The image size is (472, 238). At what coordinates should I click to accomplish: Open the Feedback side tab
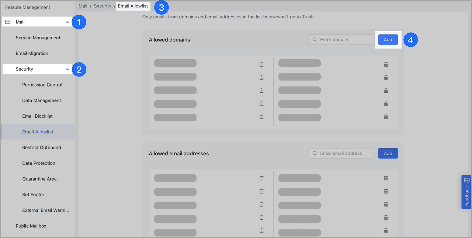pos(466,192)
